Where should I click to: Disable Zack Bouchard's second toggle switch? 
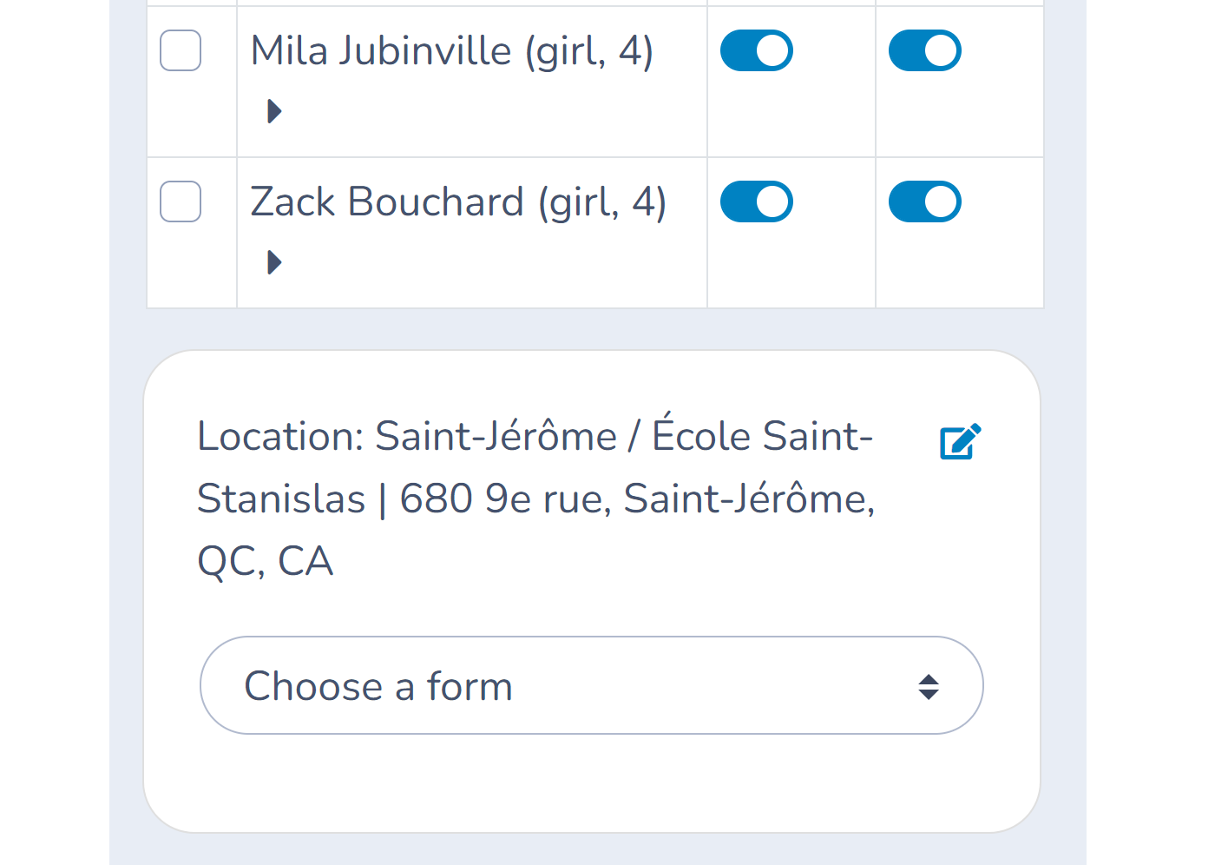pyautogui.click(x=925, y=201)
